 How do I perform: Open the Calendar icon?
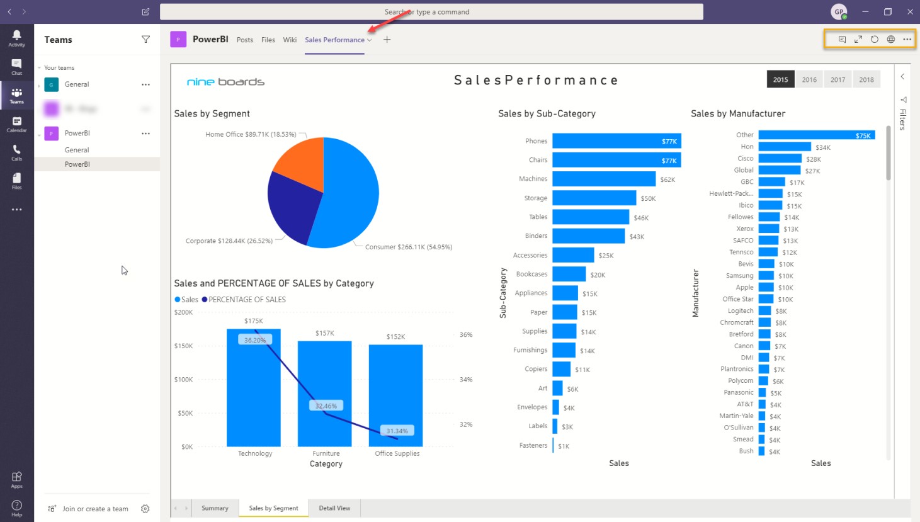point(16,124)
